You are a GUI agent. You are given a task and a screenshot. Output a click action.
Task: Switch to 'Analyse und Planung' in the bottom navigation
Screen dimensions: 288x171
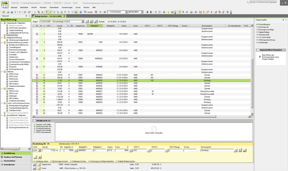coord(16,157)
